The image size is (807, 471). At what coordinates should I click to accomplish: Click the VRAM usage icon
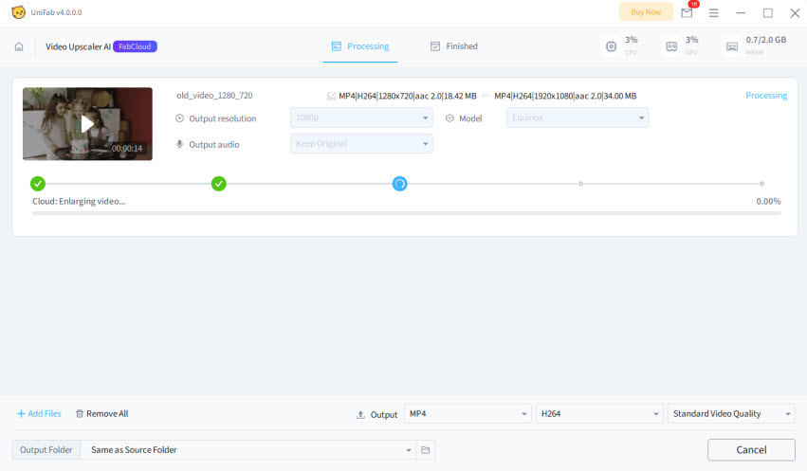coord(731,45)
